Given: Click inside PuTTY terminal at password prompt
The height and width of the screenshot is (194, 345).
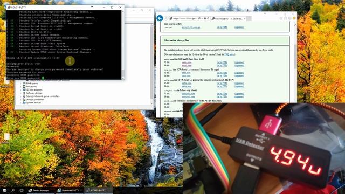Looking at the screenshot, I should [x=43, y=78].
